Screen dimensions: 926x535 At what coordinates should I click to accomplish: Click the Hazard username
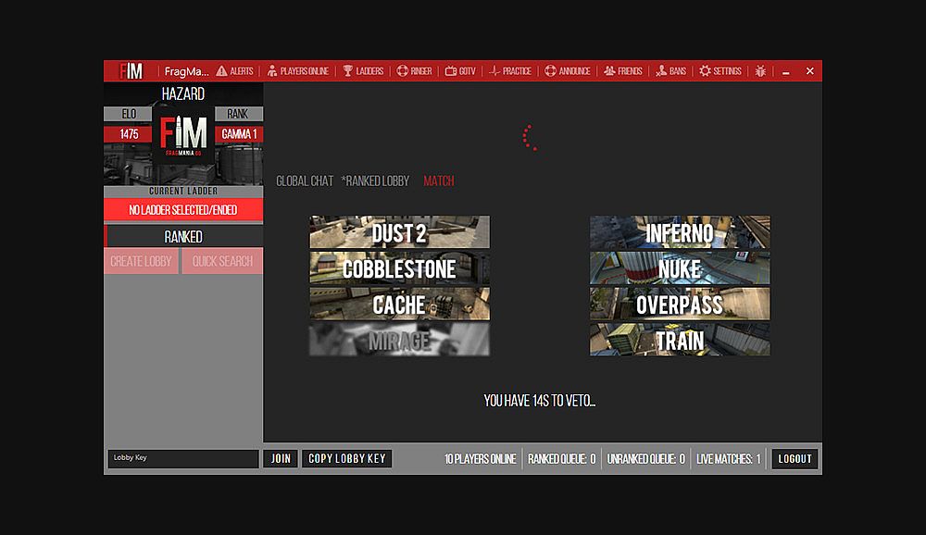tap(183, 93)
